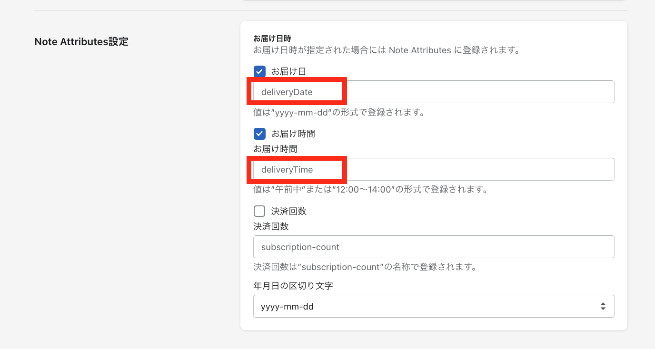Click the 午前中 or 12:00〜14:00 helper text
655x349 pixels.
pyautogui.click(x=371, y=189)
